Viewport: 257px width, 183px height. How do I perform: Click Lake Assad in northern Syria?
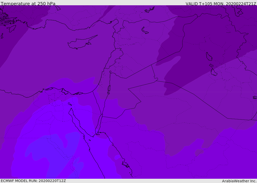click(145, 30)
